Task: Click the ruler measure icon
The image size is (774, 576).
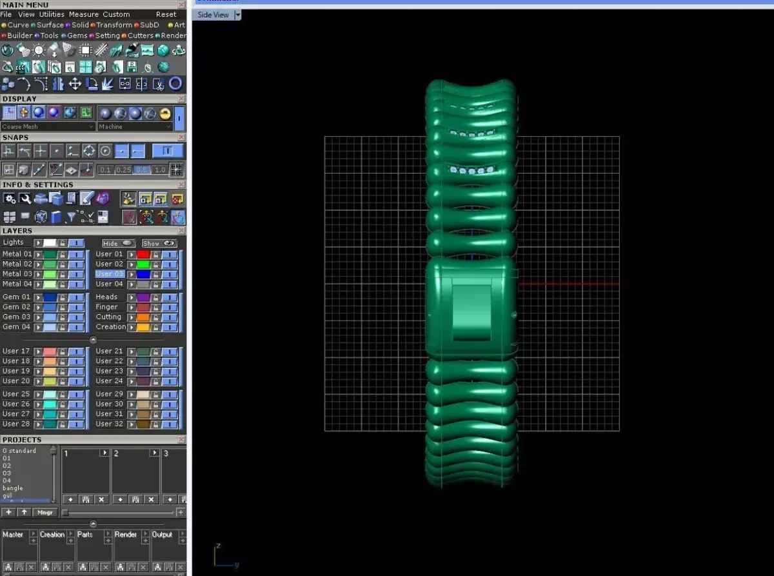Action: click(x=101, y=50)
